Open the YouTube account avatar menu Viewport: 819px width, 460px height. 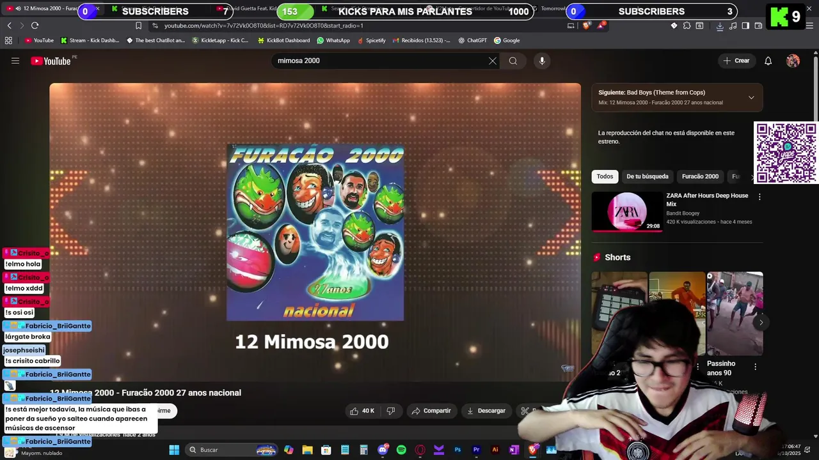(x=793, y=61)
